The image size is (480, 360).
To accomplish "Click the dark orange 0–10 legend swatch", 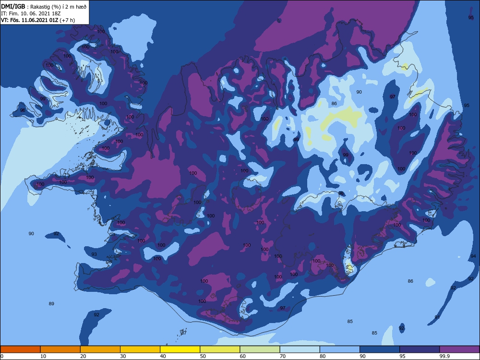I will coord(20,349).
